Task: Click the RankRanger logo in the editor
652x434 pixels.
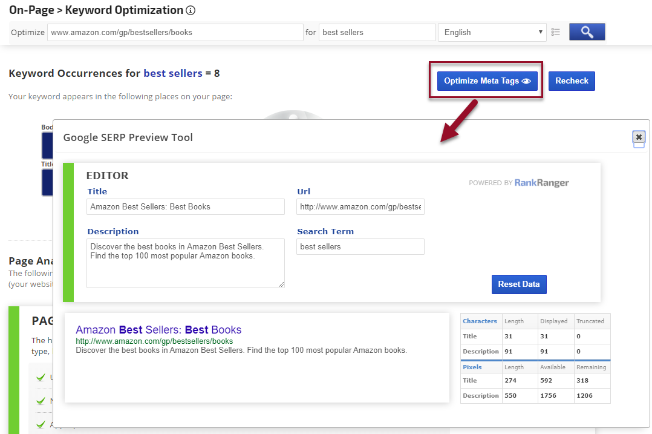Action: pos(541,183)
